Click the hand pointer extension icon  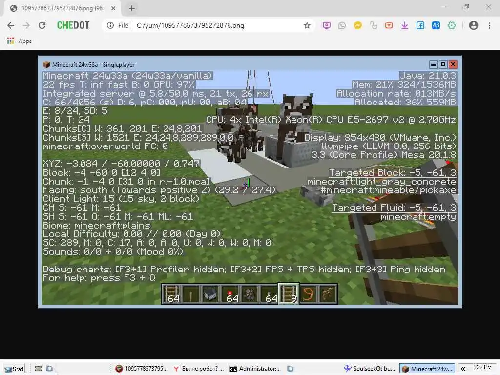tap(374, 25)
